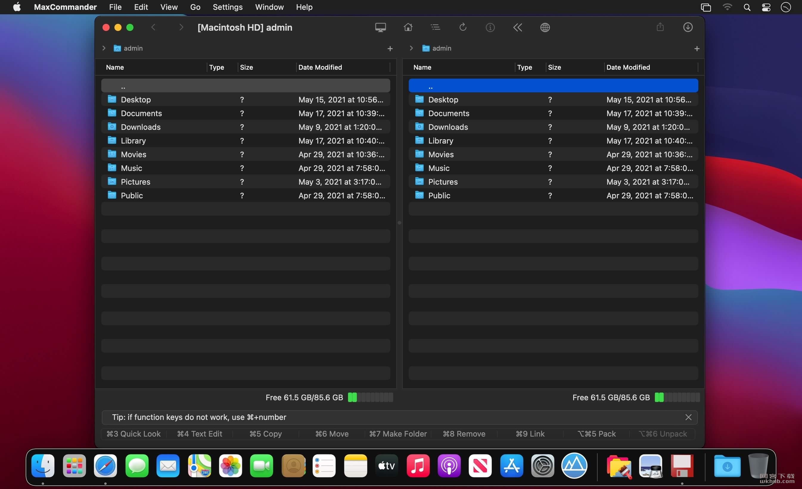Select parent directory '..' in left panel
The image size is (802, 489).
[x=245, y=85]
